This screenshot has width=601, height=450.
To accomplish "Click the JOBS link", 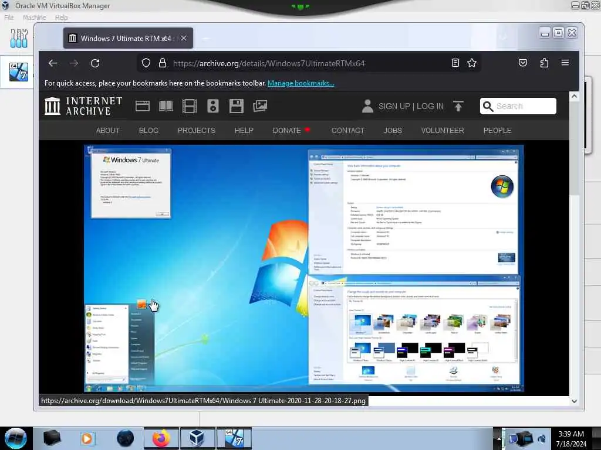I will [x=393, y=131].
